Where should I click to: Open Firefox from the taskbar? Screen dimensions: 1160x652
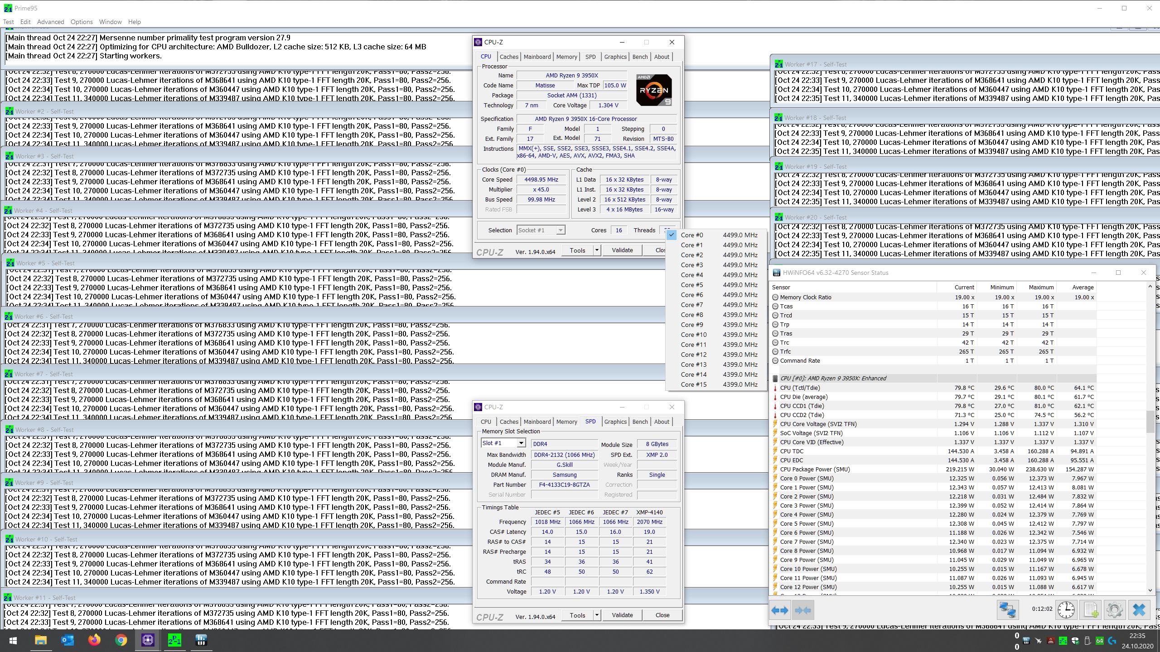tap(94, 640)
